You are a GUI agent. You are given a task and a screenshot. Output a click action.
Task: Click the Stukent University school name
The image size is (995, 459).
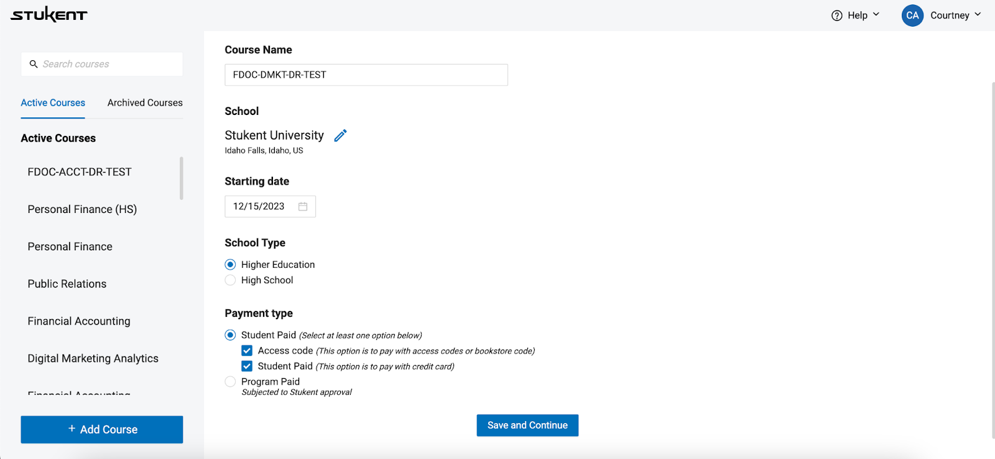coord(274,135)
